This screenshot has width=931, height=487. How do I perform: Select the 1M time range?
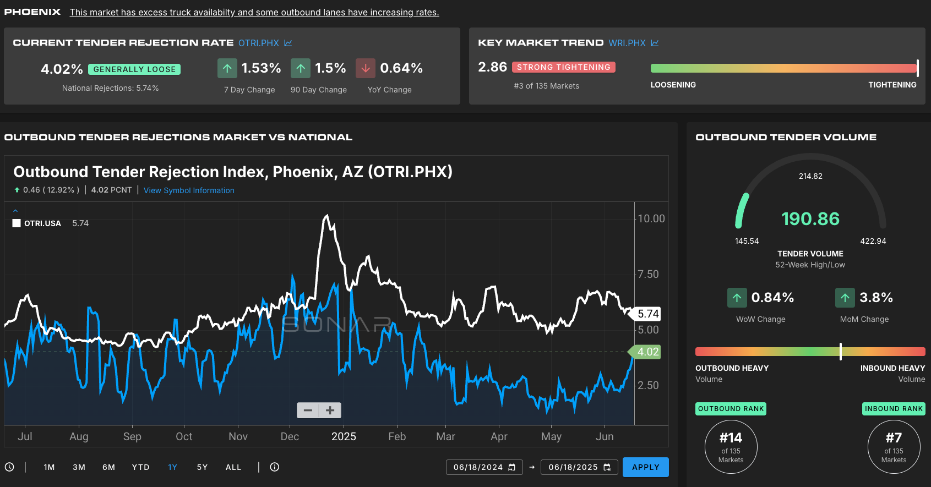(49, 467)
